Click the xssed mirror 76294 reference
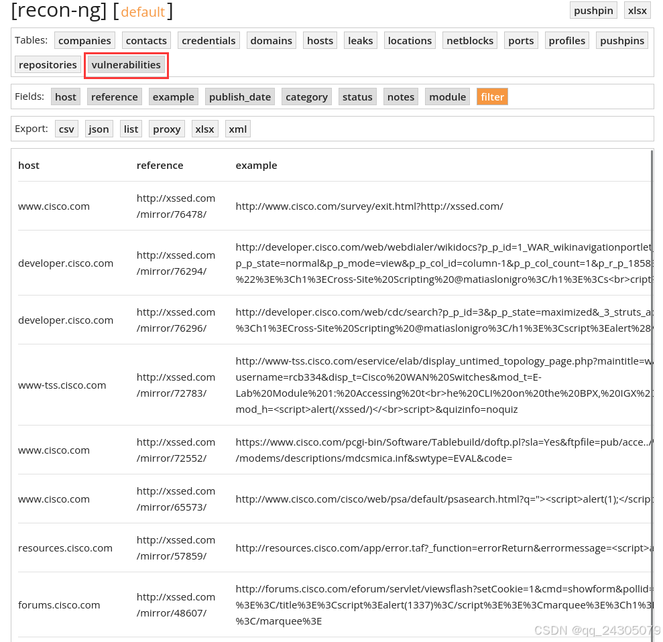Viewport: 663px width, 642px height. (176, 263)
